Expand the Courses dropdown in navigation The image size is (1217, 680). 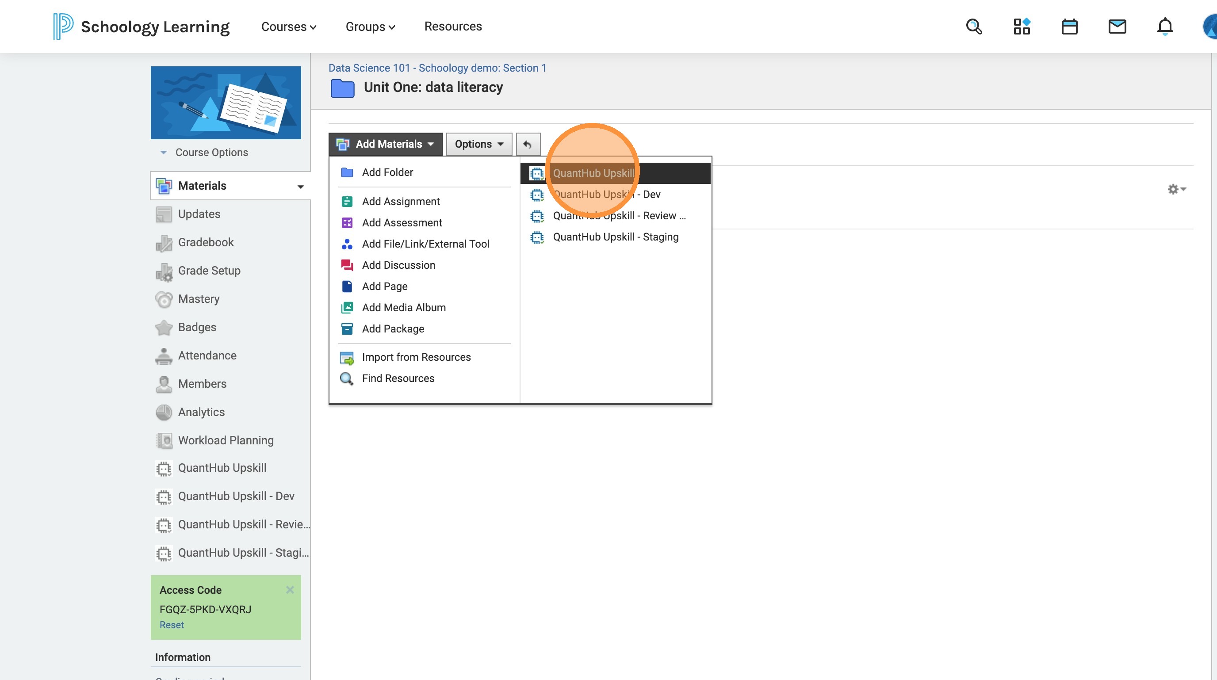click(x=288, y=27)
